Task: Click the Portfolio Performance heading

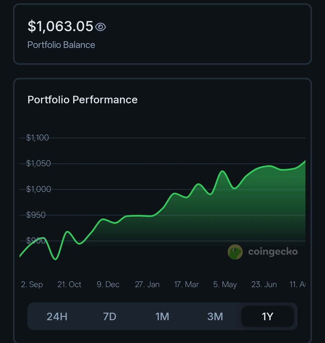Action: point(83,100)
